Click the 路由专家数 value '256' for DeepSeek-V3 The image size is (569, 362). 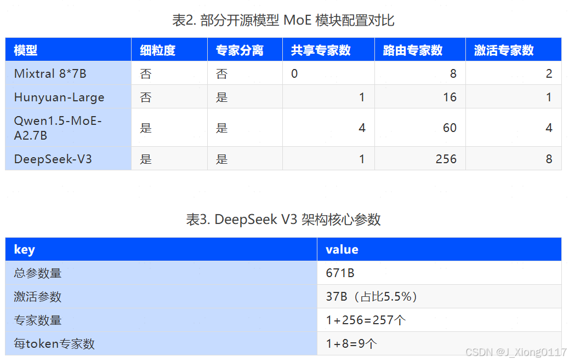click(x=446, y=159)
